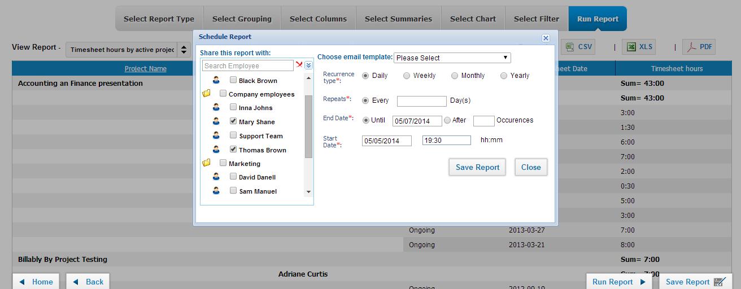Screen dimensions: 741x289
Task: Click the Back button at bottom
Action: tap(88, 282)
